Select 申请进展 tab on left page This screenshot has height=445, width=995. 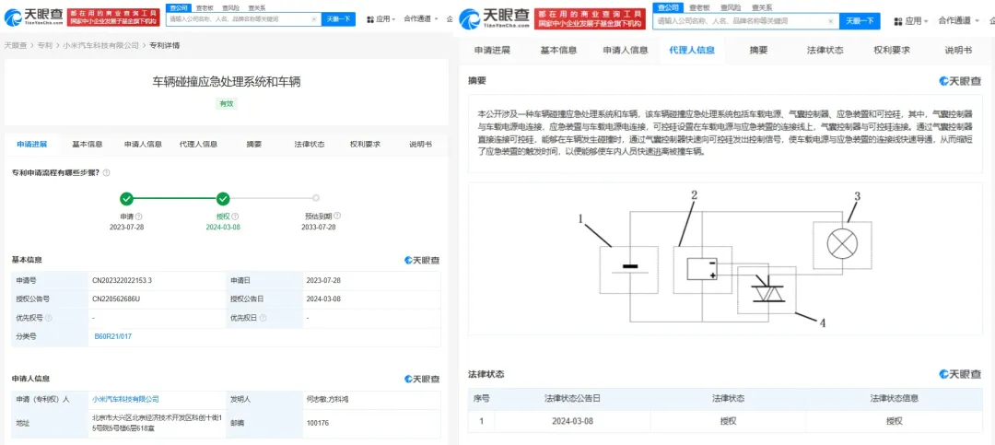(x=31, y=144)
